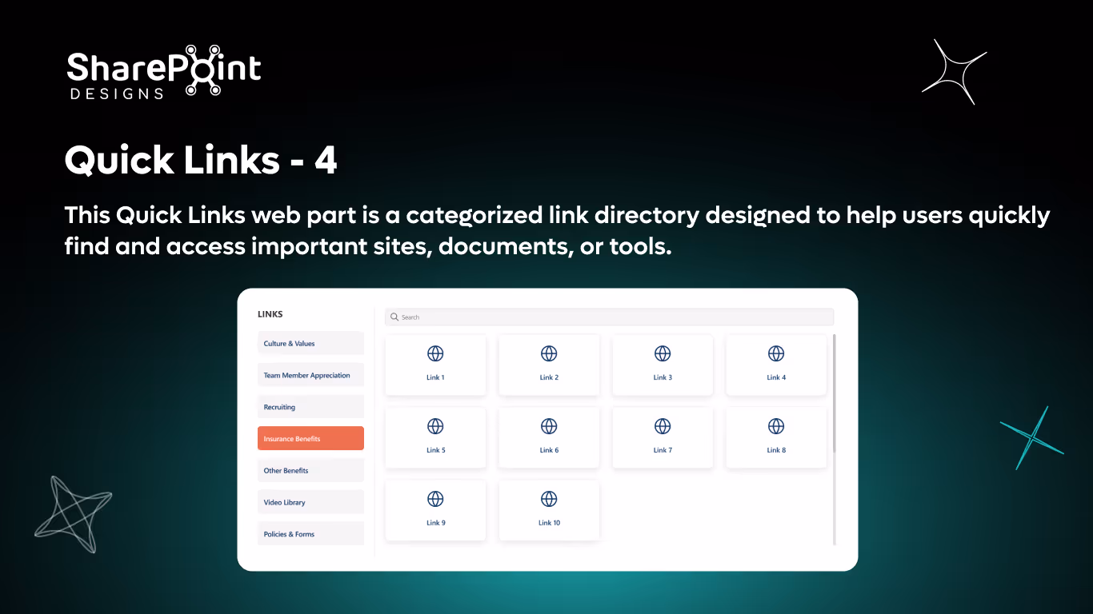Select the globe icon above Link 3

pos(663,353)
